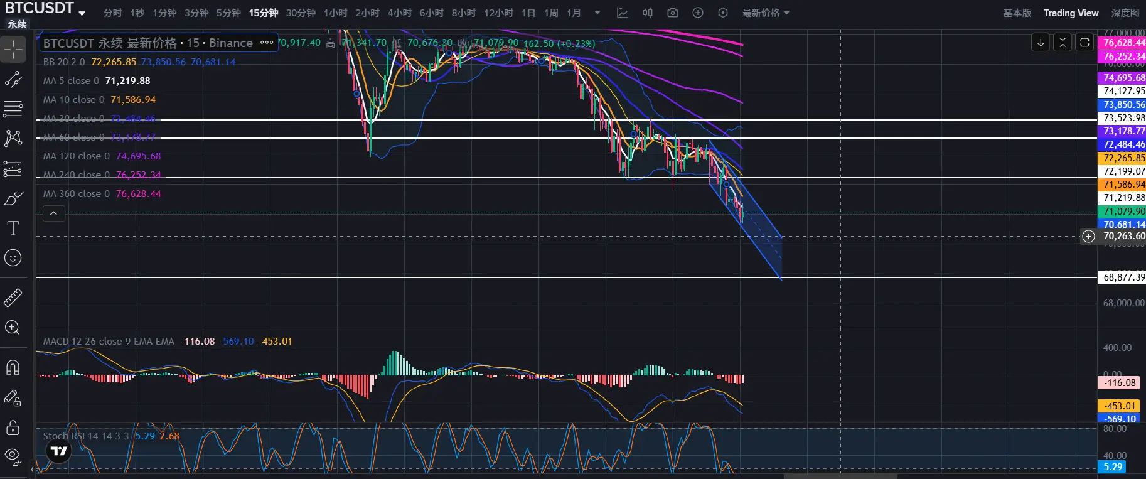Image resolution: width=1146 pixels, height=479 pixels.
Task: Select the BB 20 2 0 indicator legend
Action: [x=64, y=62]
